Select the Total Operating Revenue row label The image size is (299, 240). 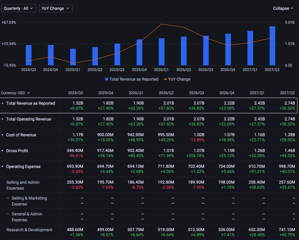[x=29, y=119]
